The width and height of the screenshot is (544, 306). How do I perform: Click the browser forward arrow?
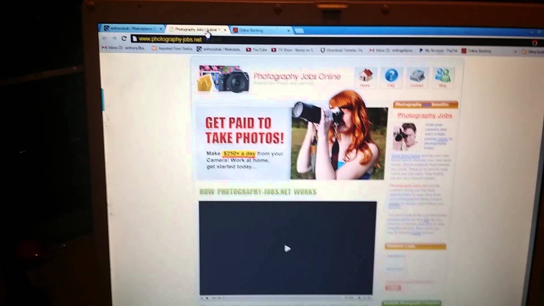coord(114,38)
